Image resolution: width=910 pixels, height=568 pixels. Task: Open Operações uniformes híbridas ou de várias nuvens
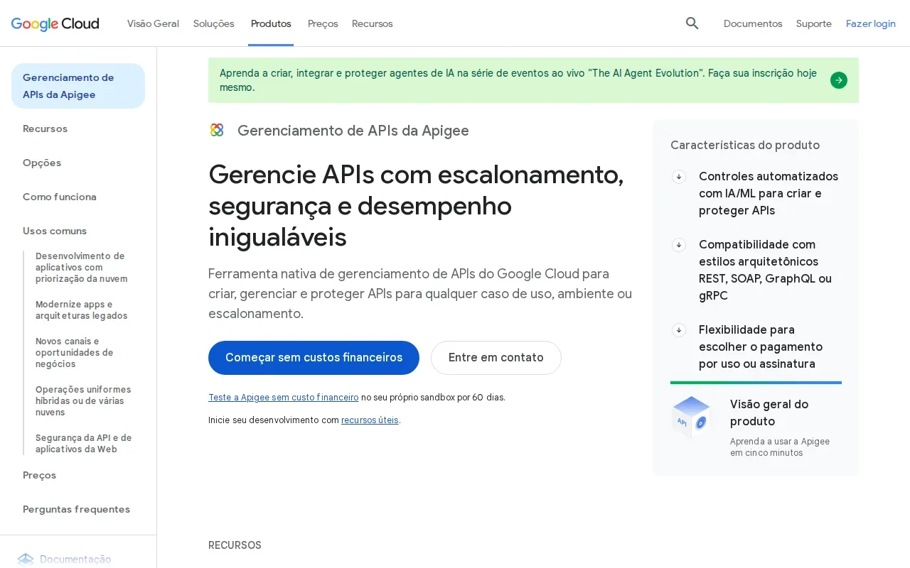click(83, 401)
